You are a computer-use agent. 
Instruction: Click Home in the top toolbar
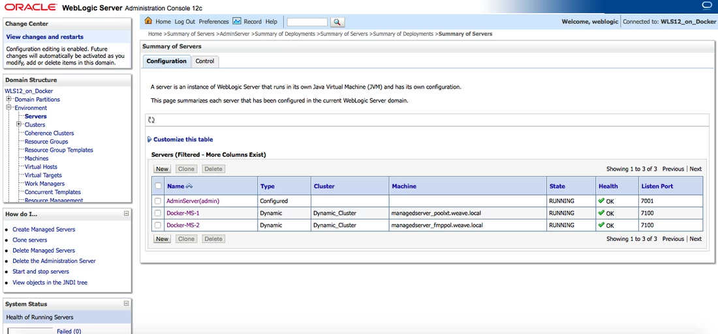coord(163,21)
